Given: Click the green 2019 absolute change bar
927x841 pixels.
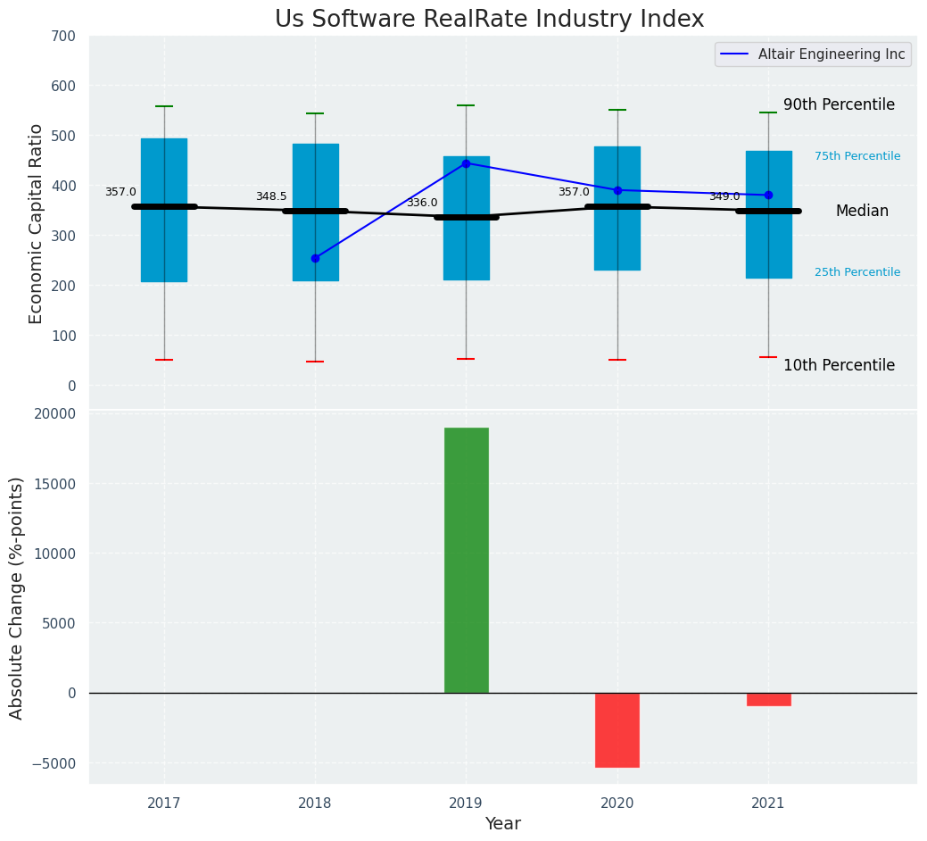Looking at the screenshot, I should click(x=466, y=560).
